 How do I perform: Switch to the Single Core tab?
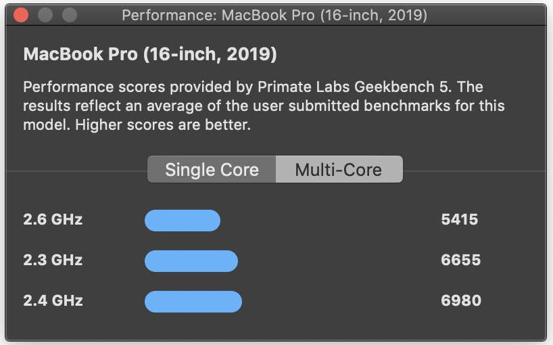[212, 169]
